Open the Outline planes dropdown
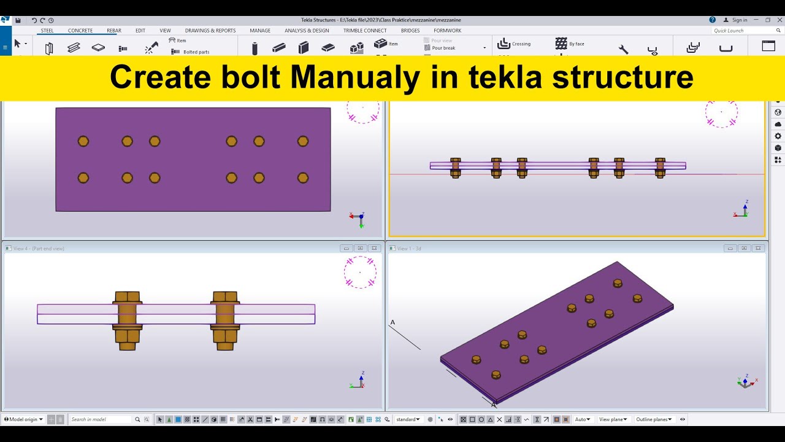Viewport: 785px width, 442px height. point(654,419)
